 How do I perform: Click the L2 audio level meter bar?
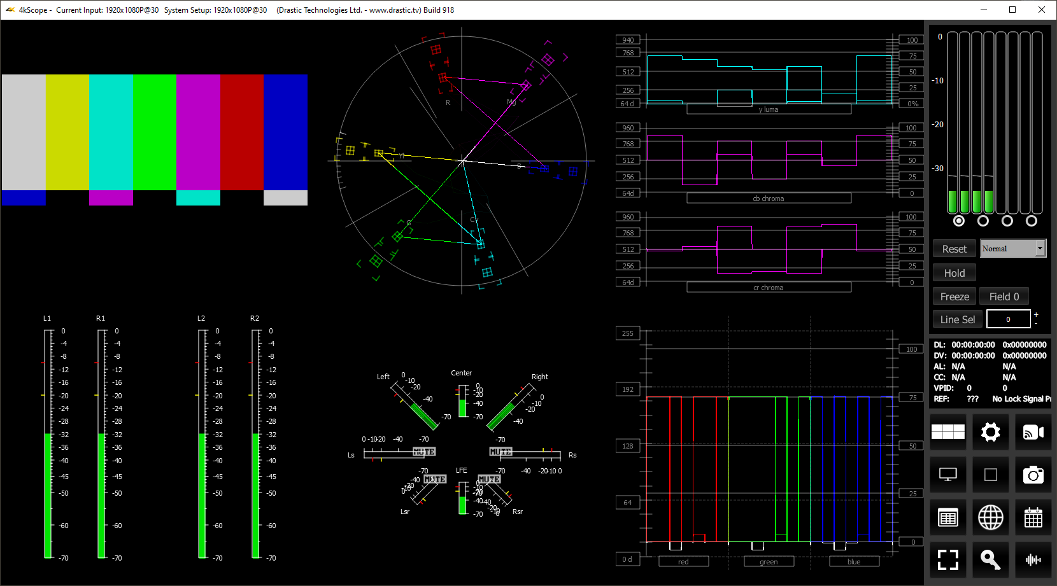tap(202, 443)
